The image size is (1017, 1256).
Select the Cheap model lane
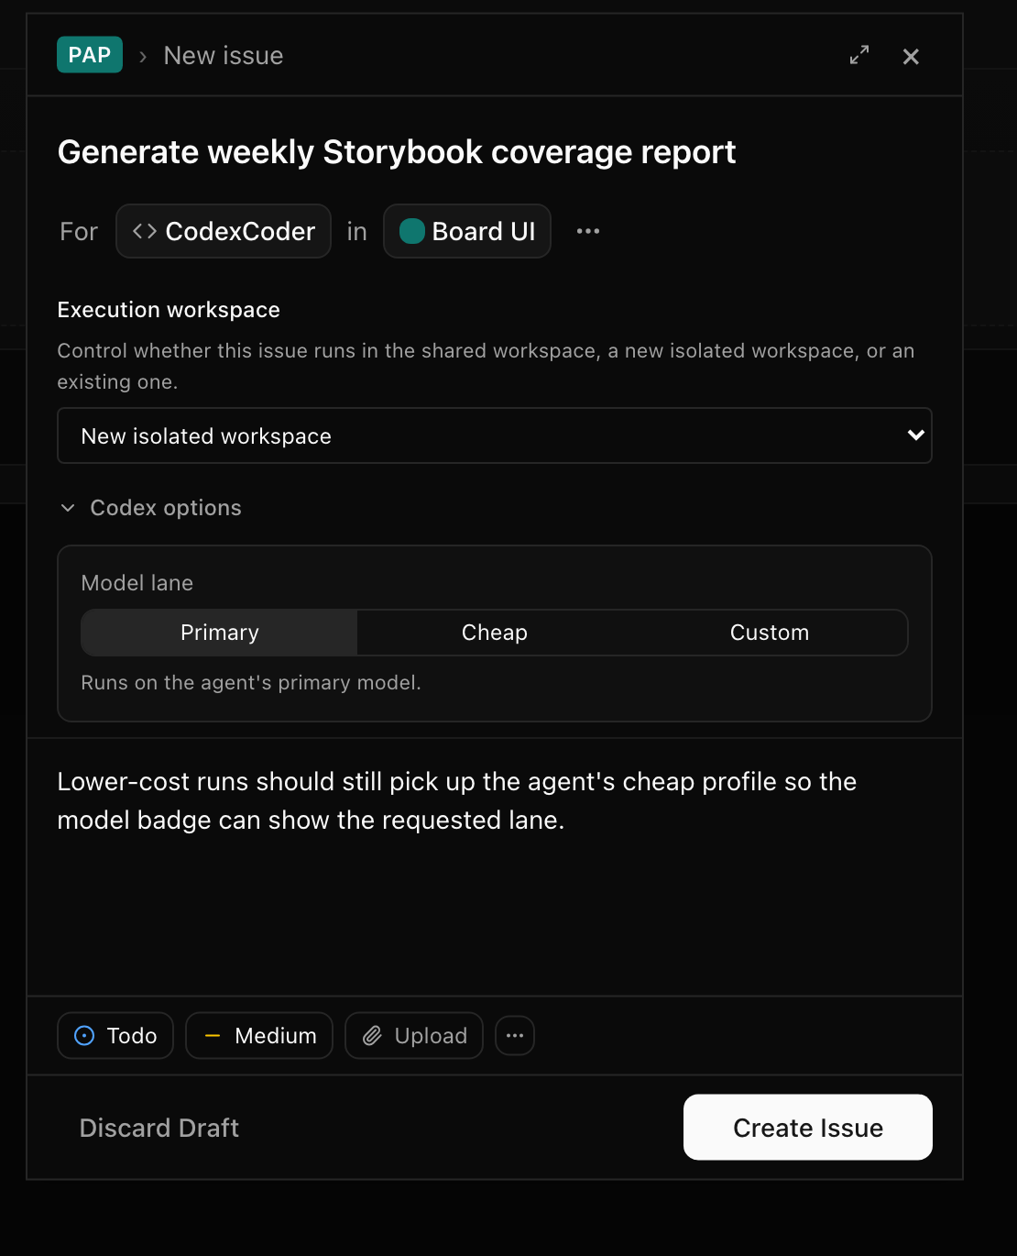495,633
